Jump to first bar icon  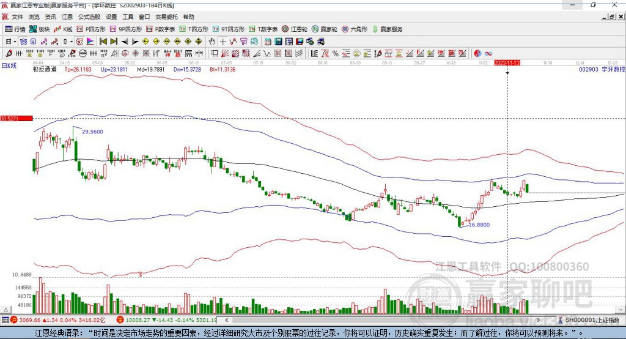coord(103,42)
